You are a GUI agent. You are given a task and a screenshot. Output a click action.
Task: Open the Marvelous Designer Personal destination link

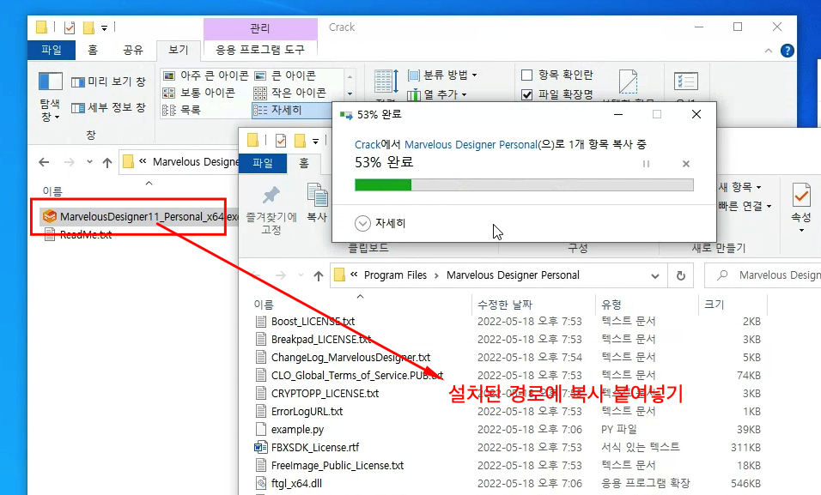[471, 144]
